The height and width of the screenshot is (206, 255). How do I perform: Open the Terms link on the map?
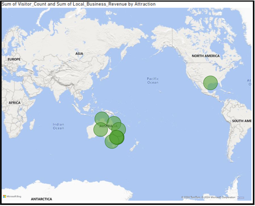[x=241, y=197]
